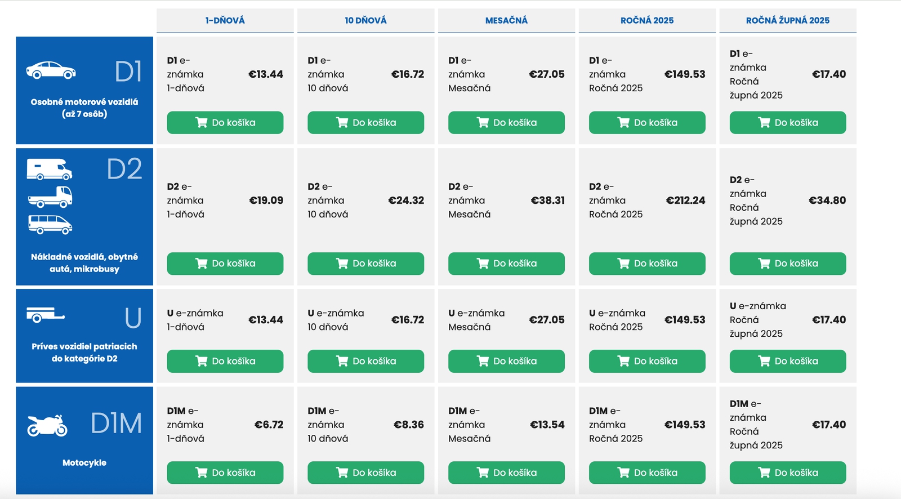Open the U e-známka 10 dňová product
901x499 pixels.
coord(336,320)
